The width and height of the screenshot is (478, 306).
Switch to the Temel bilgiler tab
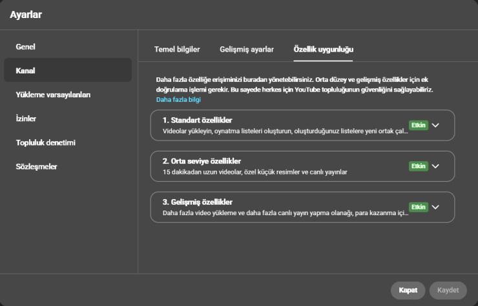(x=177, y=49)
